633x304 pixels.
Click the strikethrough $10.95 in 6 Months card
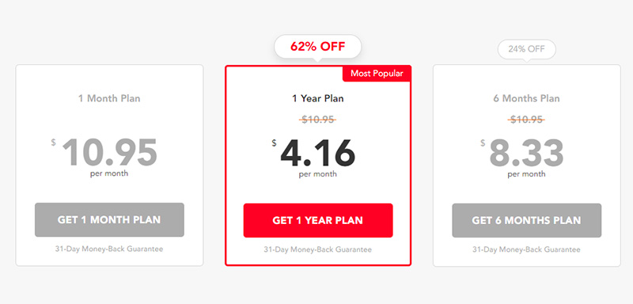click(x=526, y=120)
